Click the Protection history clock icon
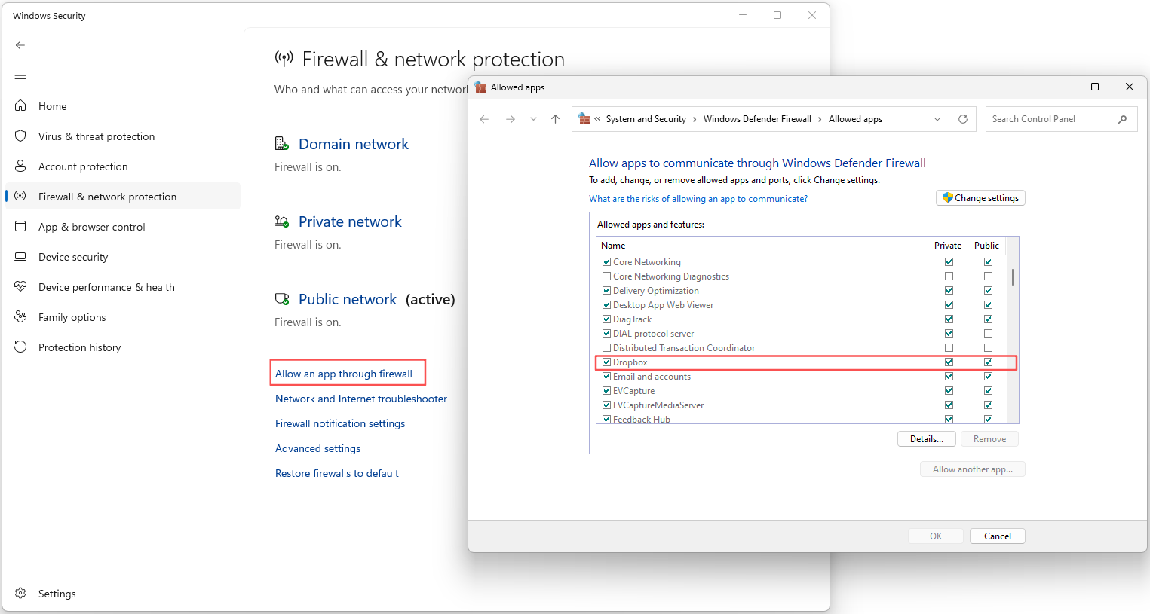Image resolution: width=1150 pixels, height=614 pixels. 20,347
